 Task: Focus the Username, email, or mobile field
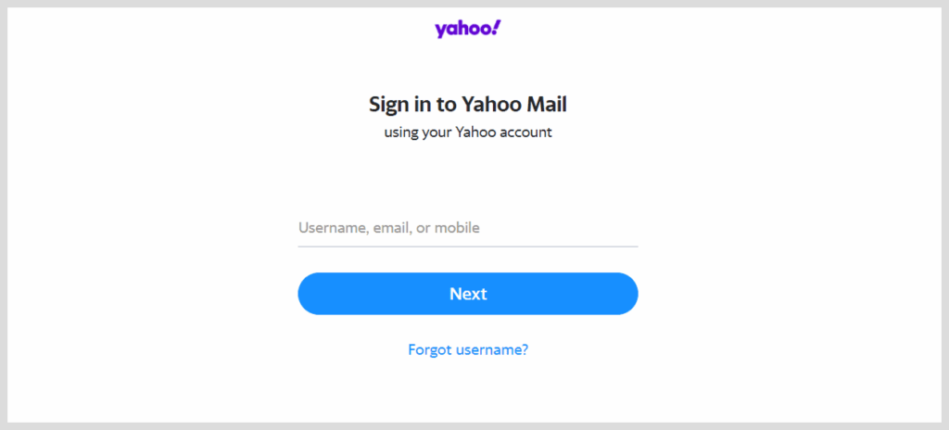(x=467, y=228)
